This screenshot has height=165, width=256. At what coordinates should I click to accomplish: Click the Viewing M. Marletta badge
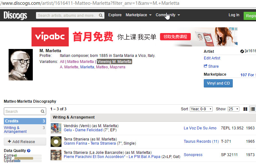[114, 62]
